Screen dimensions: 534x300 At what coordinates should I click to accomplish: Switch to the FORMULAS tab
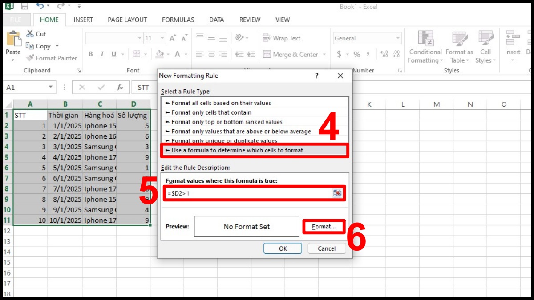click(178, 20)
